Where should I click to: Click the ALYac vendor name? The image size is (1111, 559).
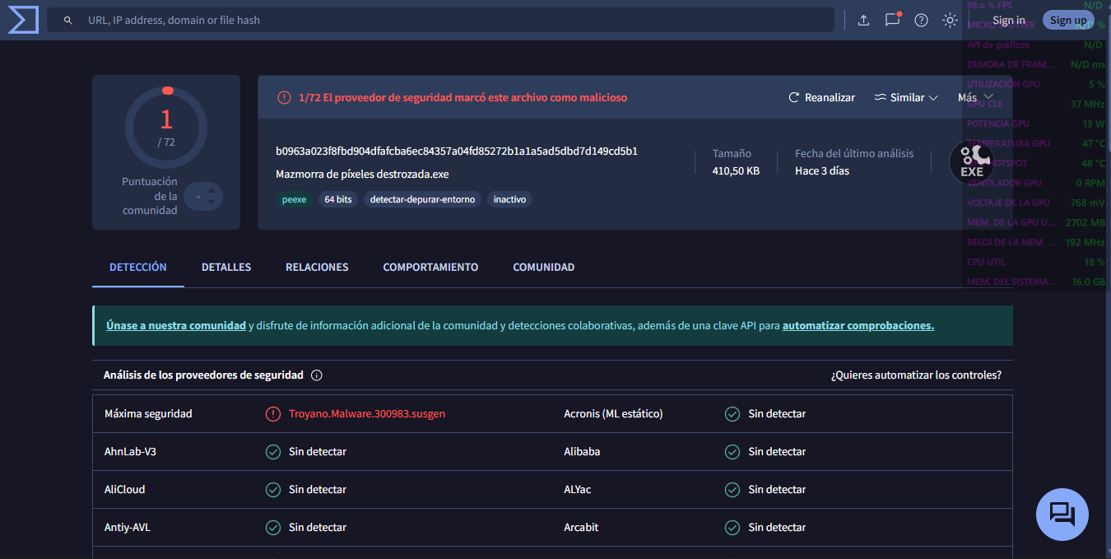pyautogui.click(x=577, y=489)
